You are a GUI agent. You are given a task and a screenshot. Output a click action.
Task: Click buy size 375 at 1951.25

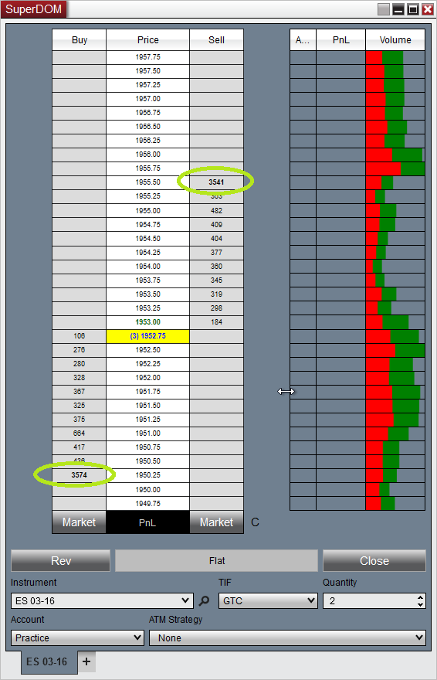[x=80, y=420]
